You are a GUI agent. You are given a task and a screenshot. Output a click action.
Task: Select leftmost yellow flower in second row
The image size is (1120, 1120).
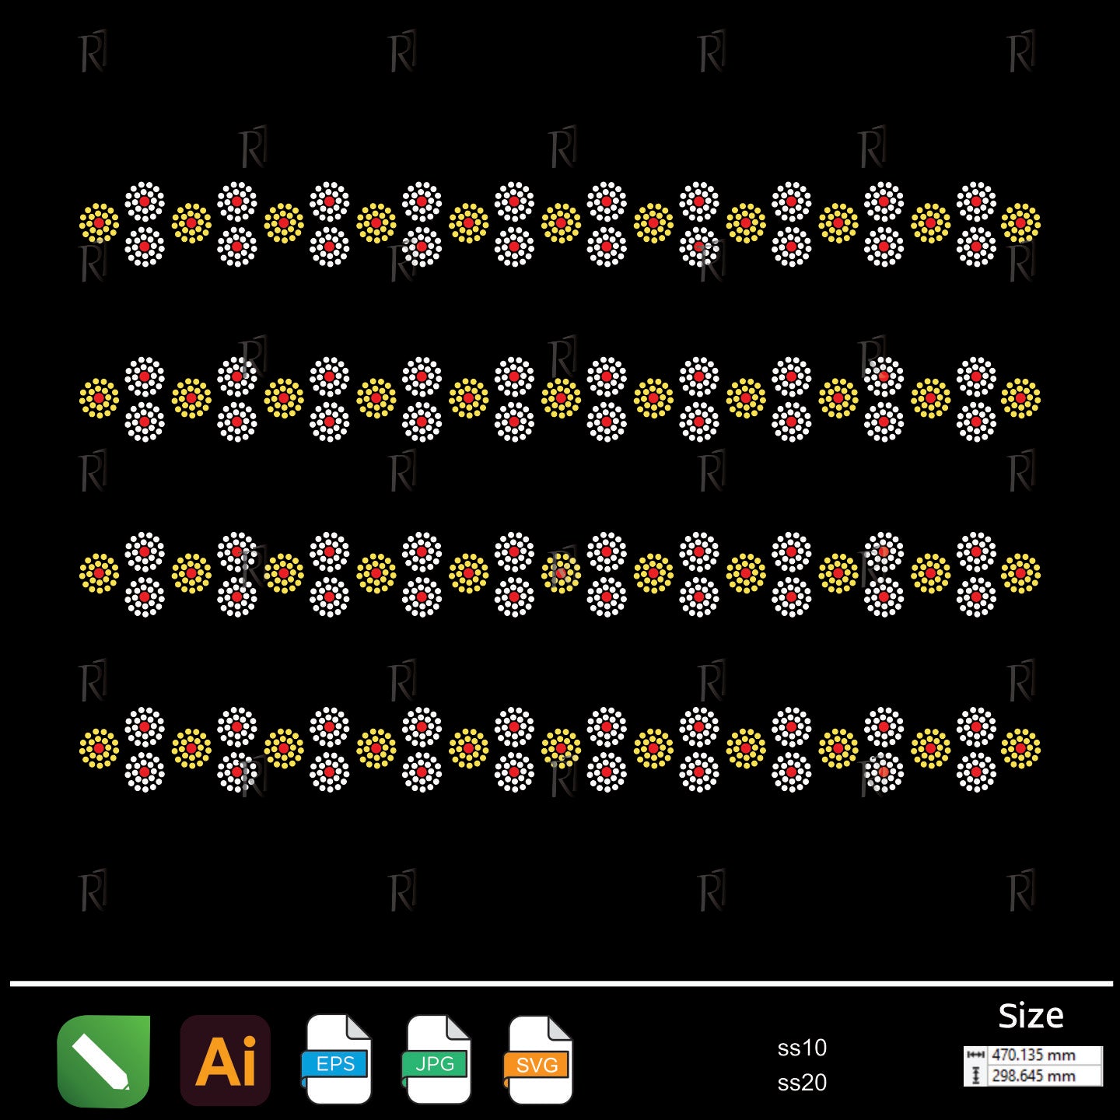pyautogui.click(x=99, y=398)
